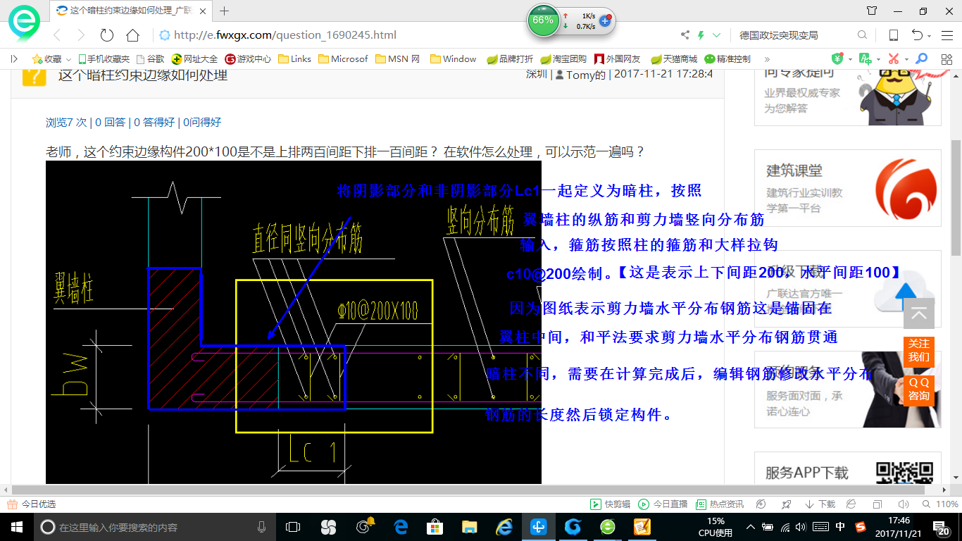Show more bookmarks overflow chevron
Viewport: 962px width, 541px height.
point(767,59)
